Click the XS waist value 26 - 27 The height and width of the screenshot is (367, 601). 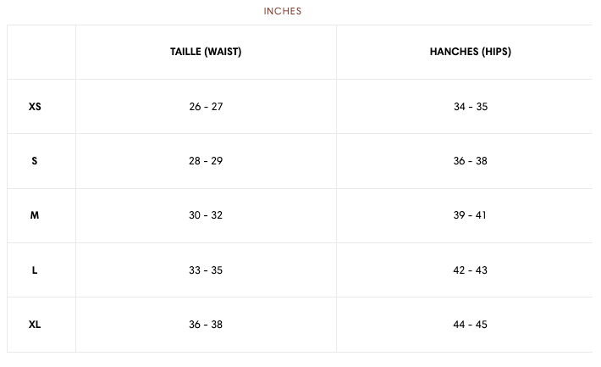(206, 107)
